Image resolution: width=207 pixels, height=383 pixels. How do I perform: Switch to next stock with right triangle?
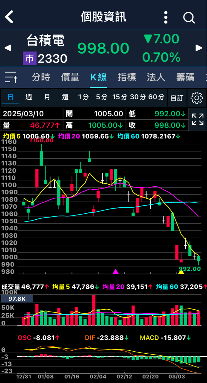(199, 48)
